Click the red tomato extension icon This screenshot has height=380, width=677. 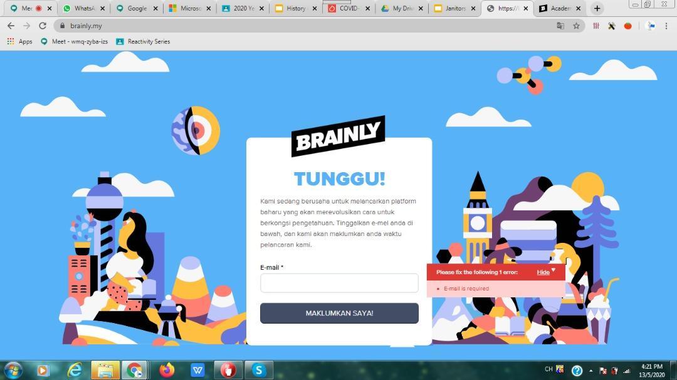pyautogui.click(x=627, y=26)
